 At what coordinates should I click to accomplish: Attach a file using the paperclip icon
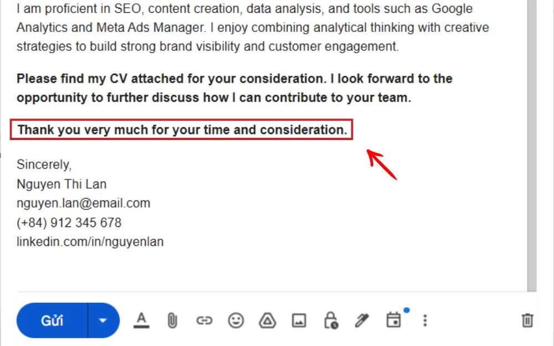click(172, 321)
